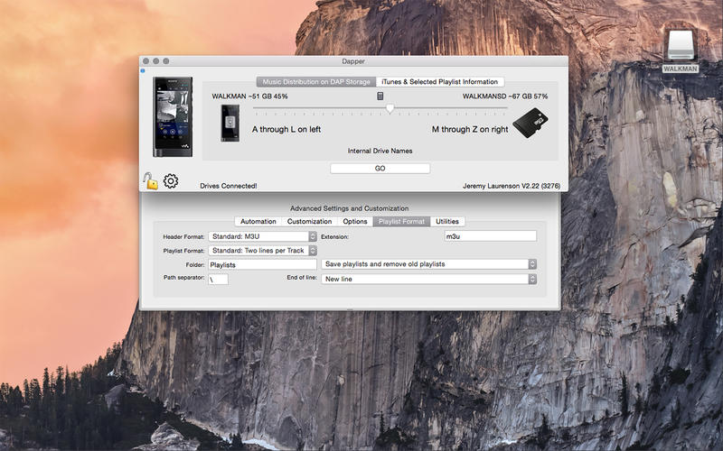Zoom the Dapper window with third title button
The image size is (723, 451).
tap(166, 61)
